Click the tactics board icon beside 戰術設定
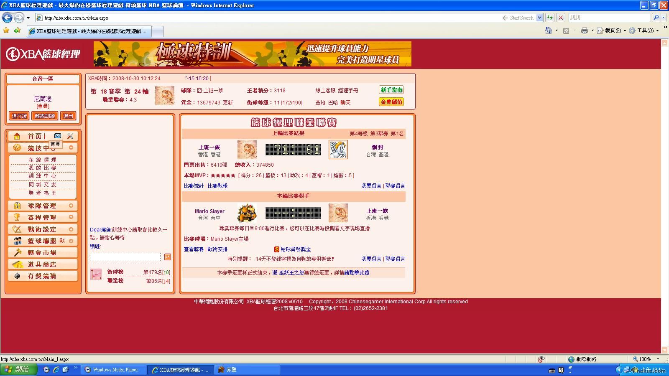 (17, 229)
